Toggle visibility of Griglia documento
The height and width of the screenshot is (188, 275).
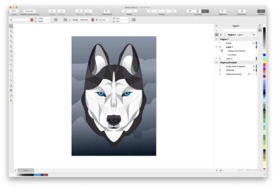click(x=249, y=74)
